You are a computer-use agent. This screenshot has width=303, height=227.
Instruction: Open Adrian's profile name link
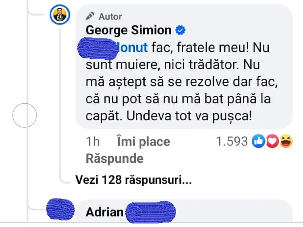[x=104, y=212]
